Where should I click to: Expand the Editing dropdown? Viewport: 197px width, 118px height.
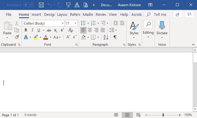(x=148, y=37)
